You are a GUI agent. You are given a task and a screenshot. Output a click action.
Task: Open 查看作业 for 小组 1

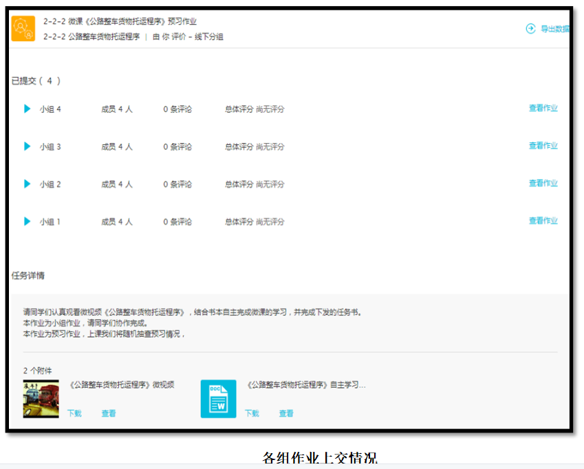[543, 221]
